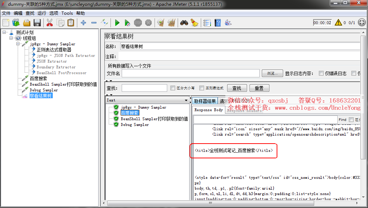Click the Open file folder icon
Screen dimensions: 368x208
point(26,23)
